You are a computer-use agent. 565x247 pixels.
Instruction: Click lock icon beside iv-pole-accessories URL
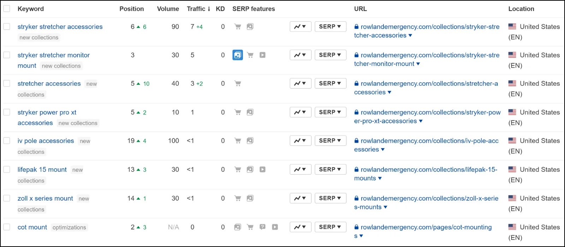357,141
